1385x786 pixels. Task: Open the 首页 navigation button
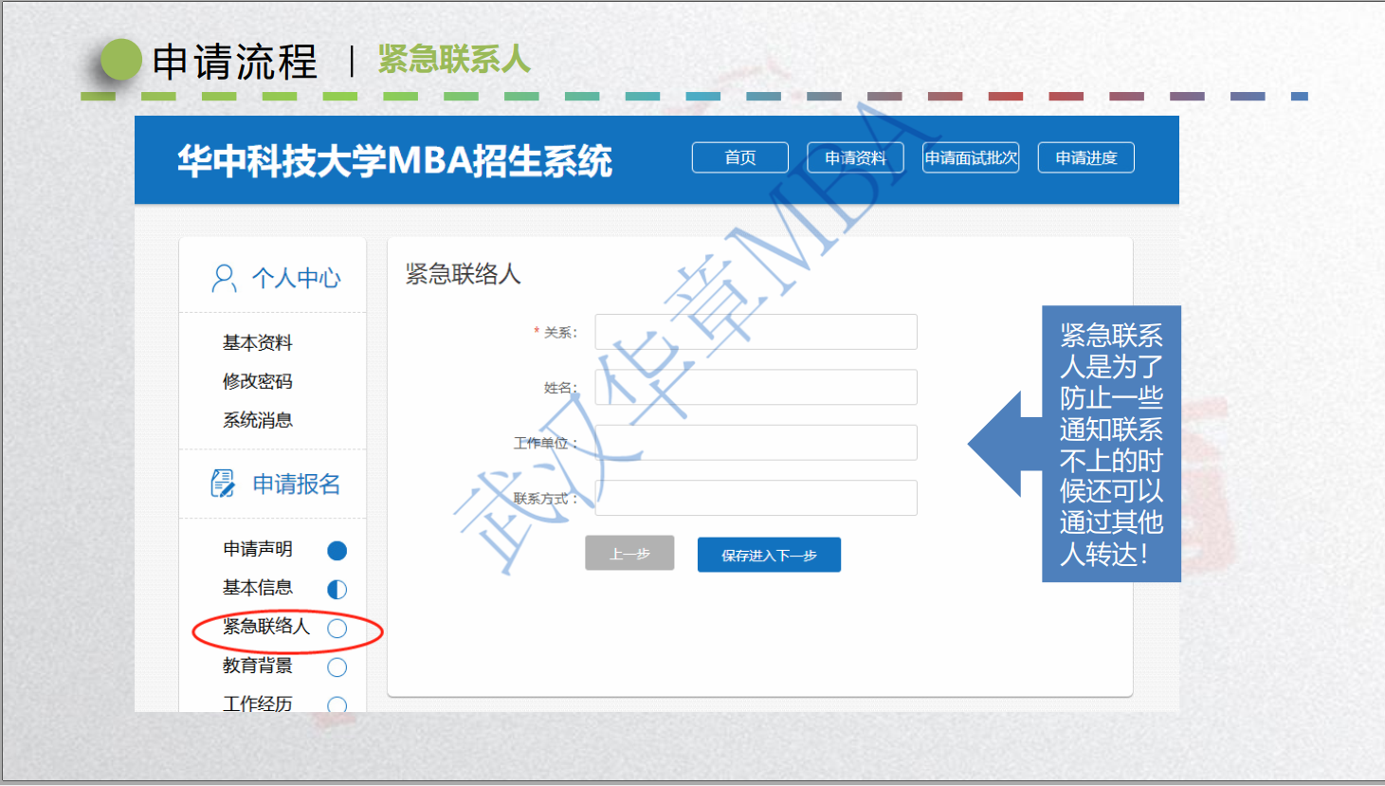click(x=740, y=157)
